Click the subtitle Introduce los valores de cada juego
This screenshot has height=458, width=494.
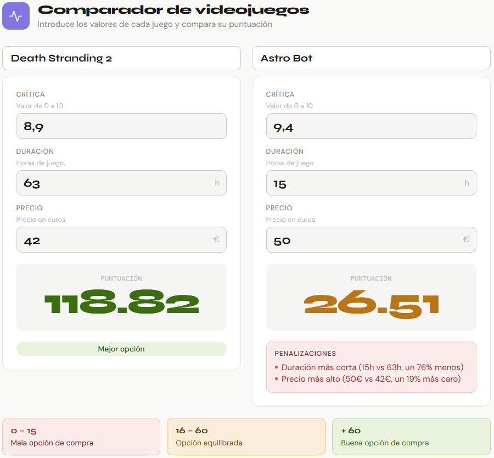tap(155, 24)
